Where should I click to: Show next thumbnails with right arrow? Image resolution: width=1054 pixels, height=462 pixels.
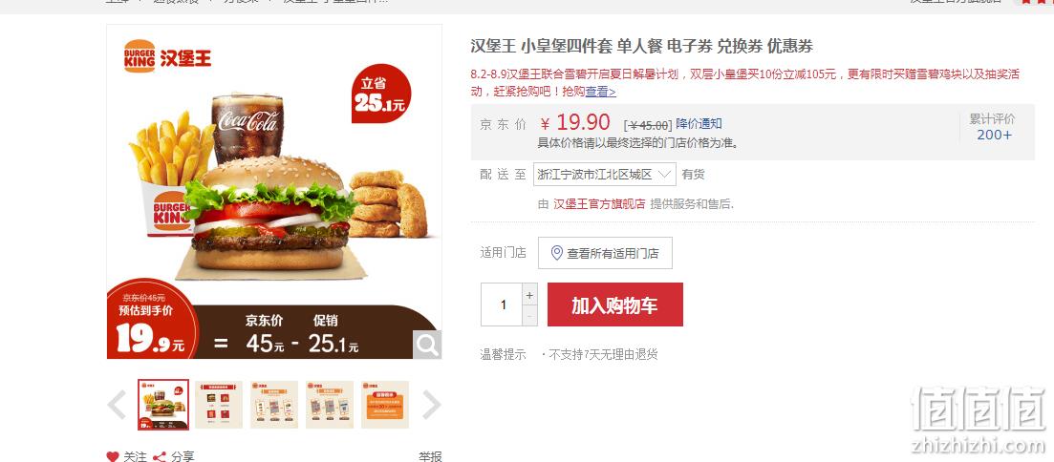point(431,405)
